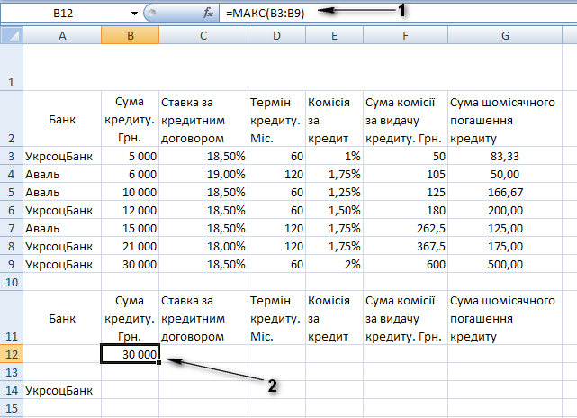This screenshot has width=577, height=418.
Task: Select row 10 header
Action: (x=12, y=283)
